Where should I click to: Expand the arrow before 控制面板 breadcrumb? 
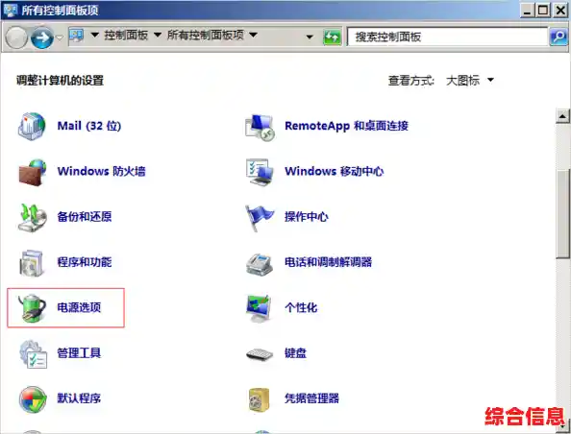[94, 36]
